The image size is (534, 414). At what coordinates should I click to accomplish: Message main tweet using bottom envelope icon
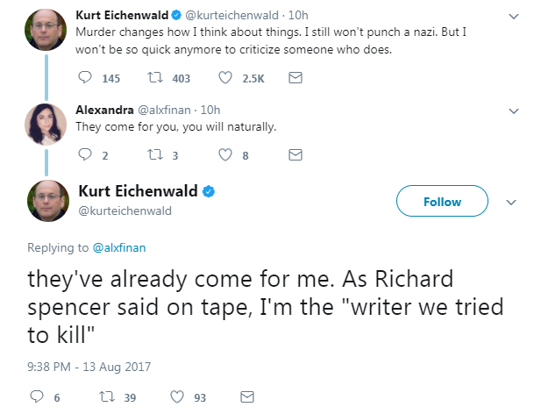[x=247, y=396]
